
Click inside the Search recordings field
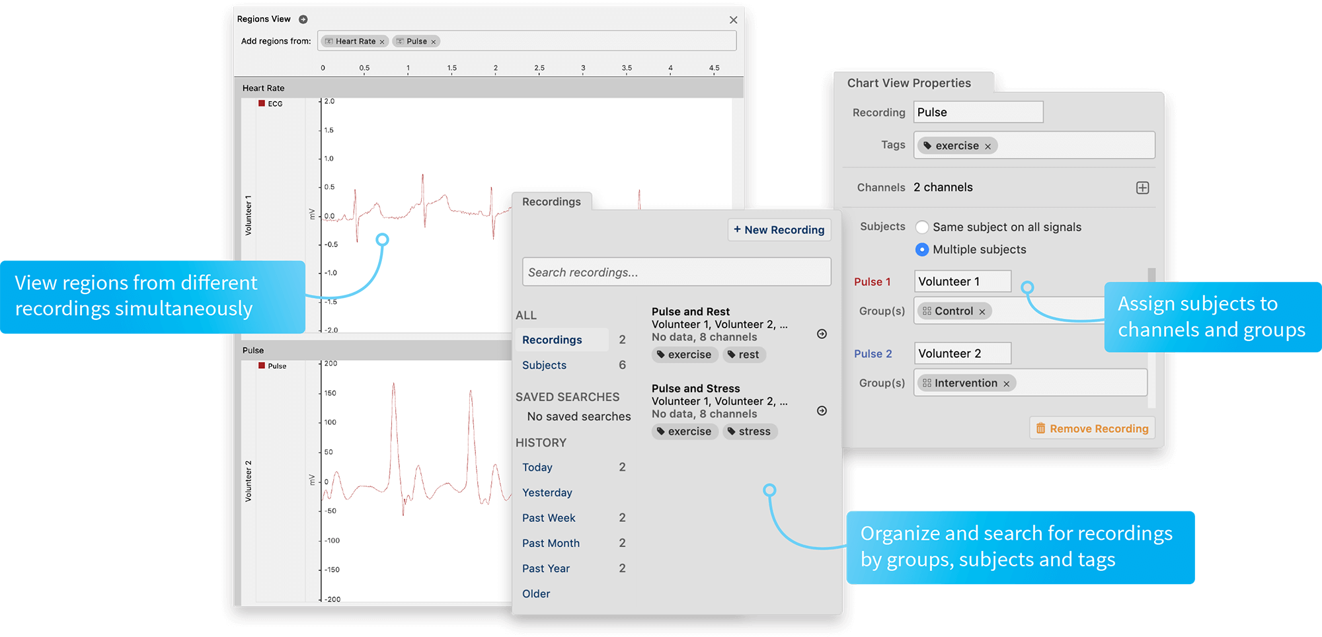(x=676, y=272)
